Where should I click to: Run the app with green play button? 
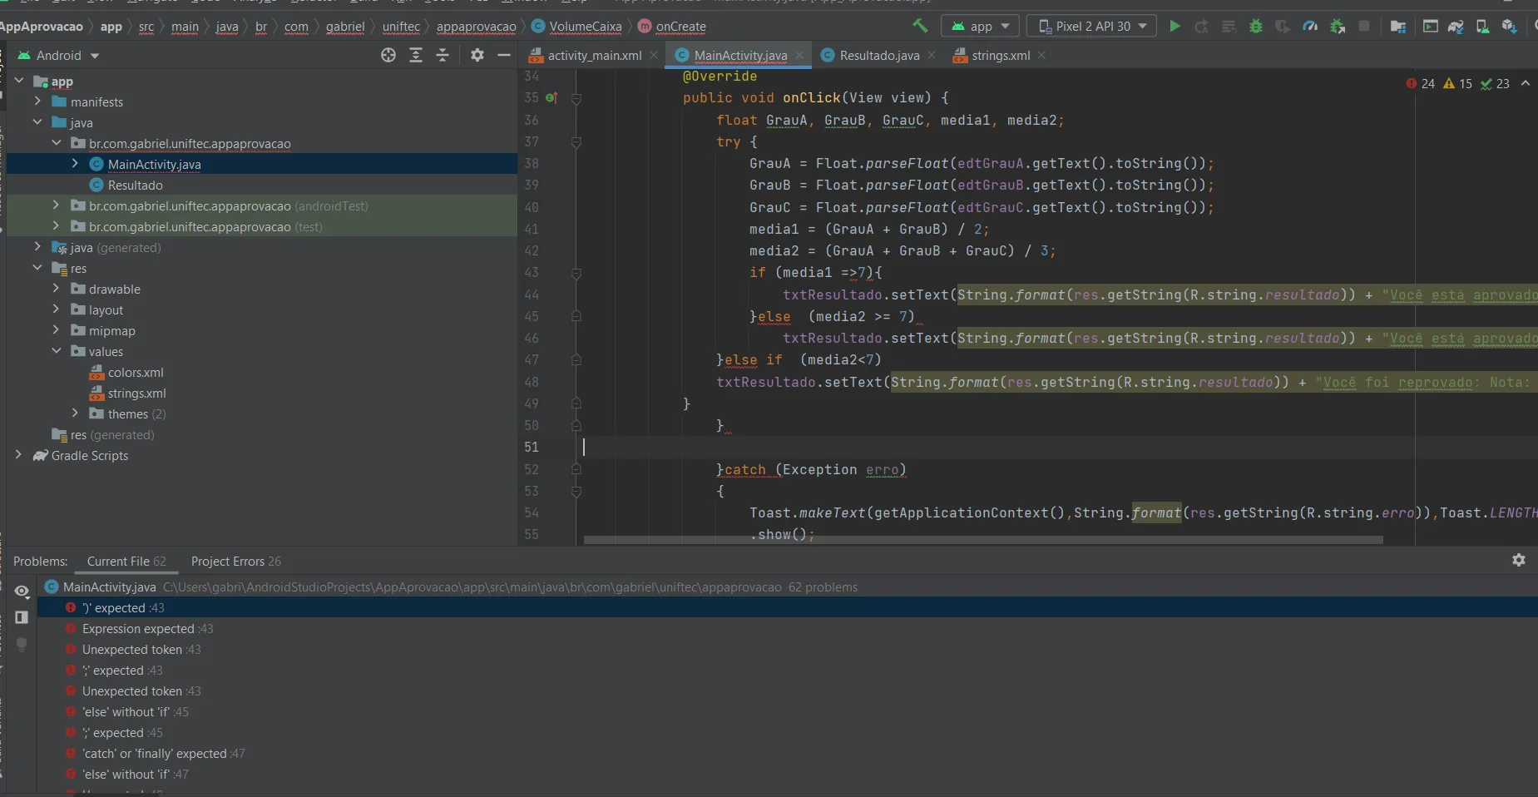pyautogui.click(x=1175, y=27)
